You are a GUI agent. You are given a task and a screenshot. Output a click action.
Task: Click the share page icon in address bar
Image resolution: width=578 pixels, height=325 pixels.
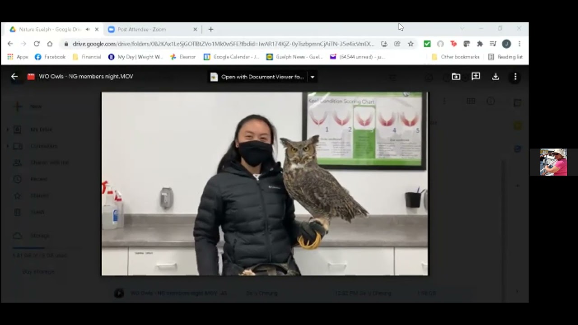397,44
